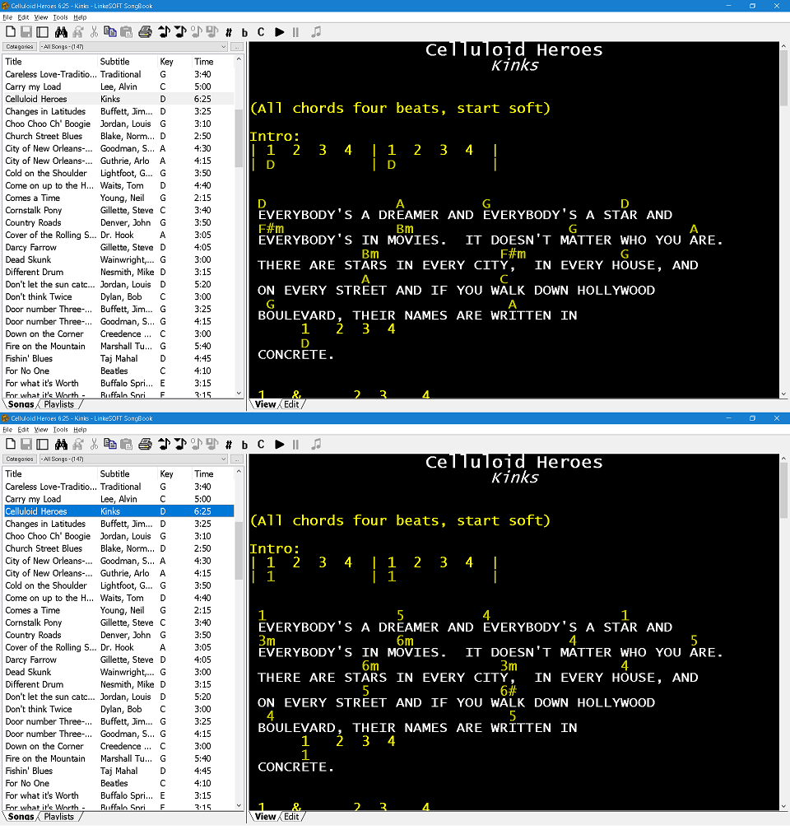Switch to Playlists tab in top window
The image size is (790, 830).
coord(59,404)
